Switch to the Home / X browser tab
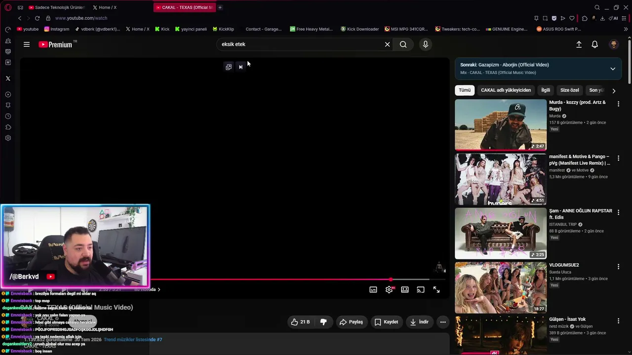The image size is (632, 355). click(105, 7)
